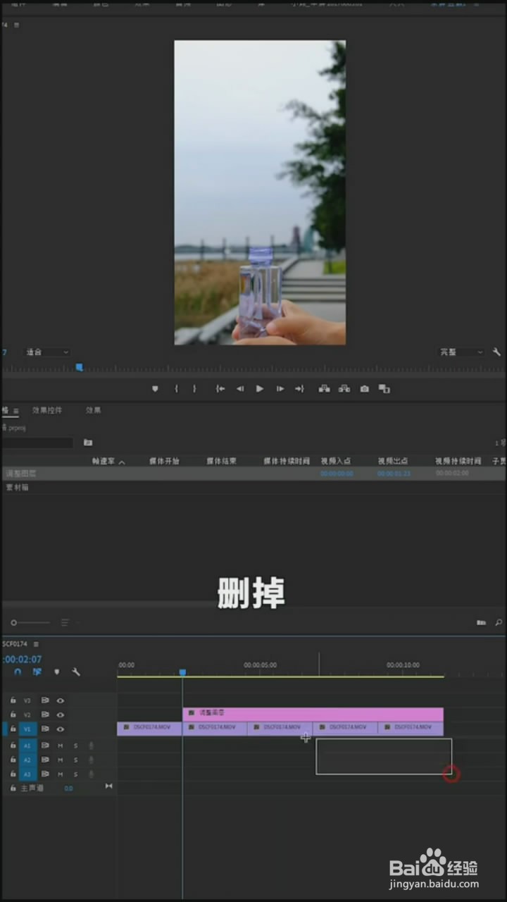Add marker in program monitor

coord(155,389)
